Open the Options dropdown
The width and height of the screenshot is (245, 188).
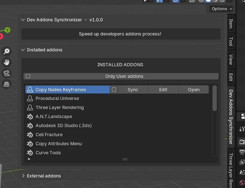click(x=221, y=9)
